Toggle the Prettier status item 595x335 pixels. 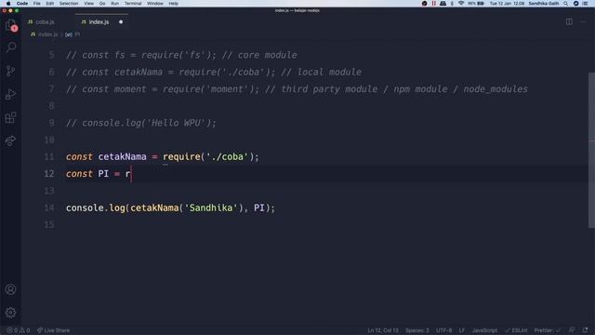click(x=548, y=330)
